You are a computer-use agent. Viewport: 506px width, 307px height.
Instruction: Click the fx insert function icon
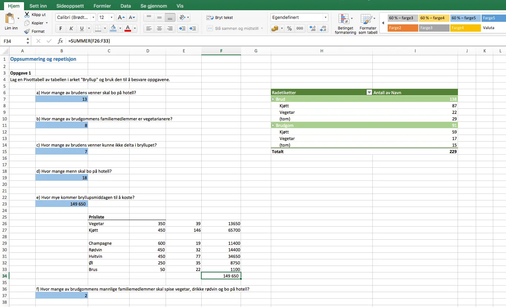60,41
